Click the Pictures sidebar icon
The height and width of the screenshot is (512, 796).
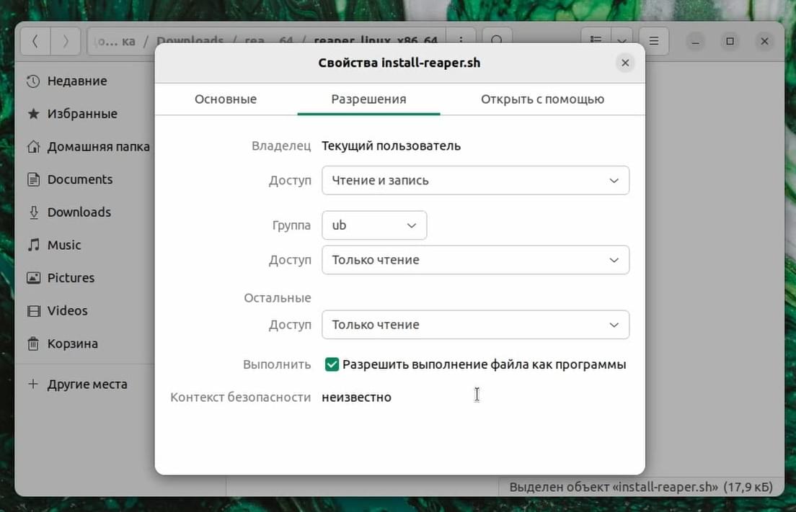point(33,278)
